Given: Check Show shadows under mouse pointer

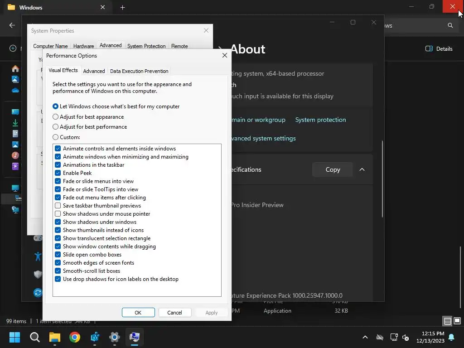Looking at the screenshot, I should tap(58, 214).
